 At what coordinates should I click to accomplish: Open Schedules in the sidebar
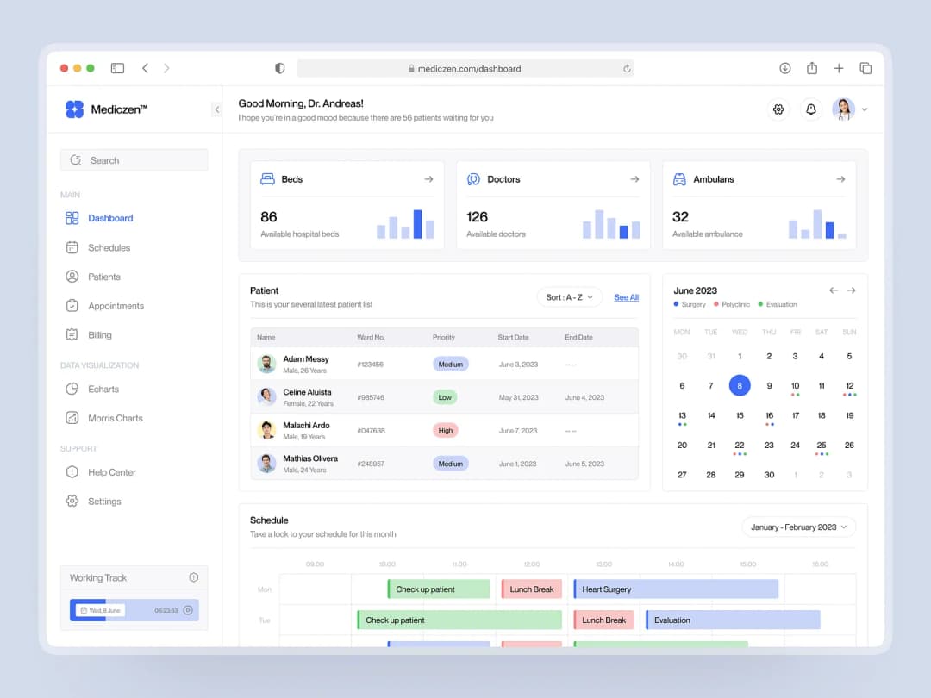click(x=109, y=247)
